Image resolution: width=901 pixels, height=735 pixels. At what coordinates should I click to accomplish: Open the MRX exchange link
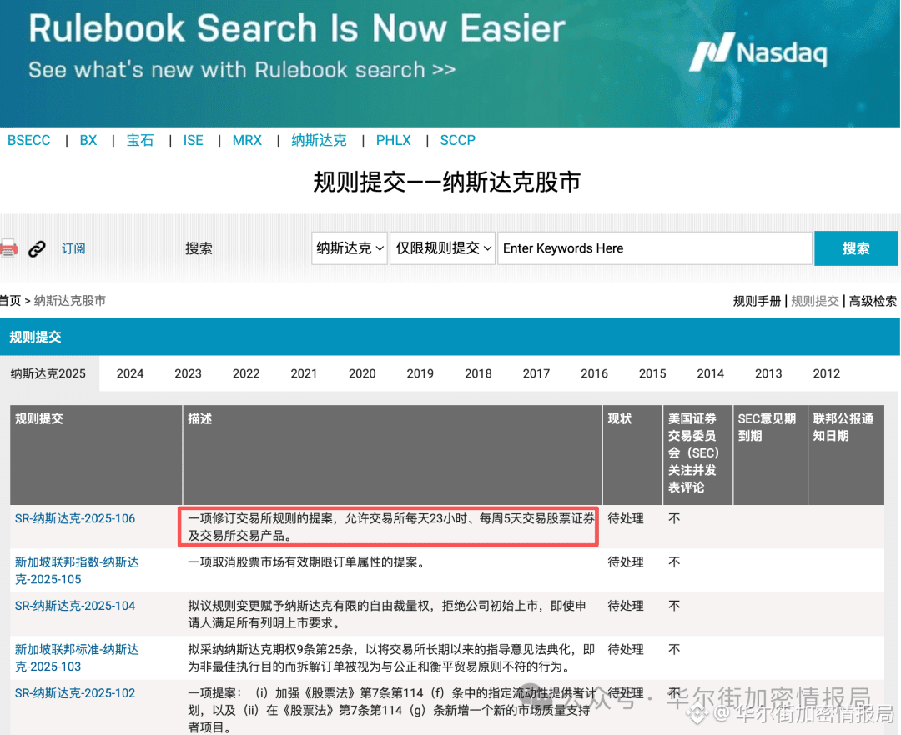coord(247,140)
